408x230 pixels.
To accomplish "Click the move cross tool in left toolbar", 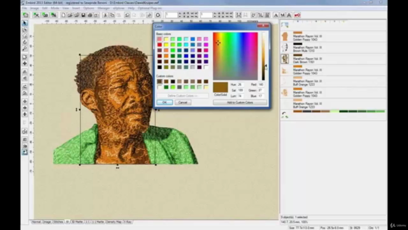I will tap(25, 63).
